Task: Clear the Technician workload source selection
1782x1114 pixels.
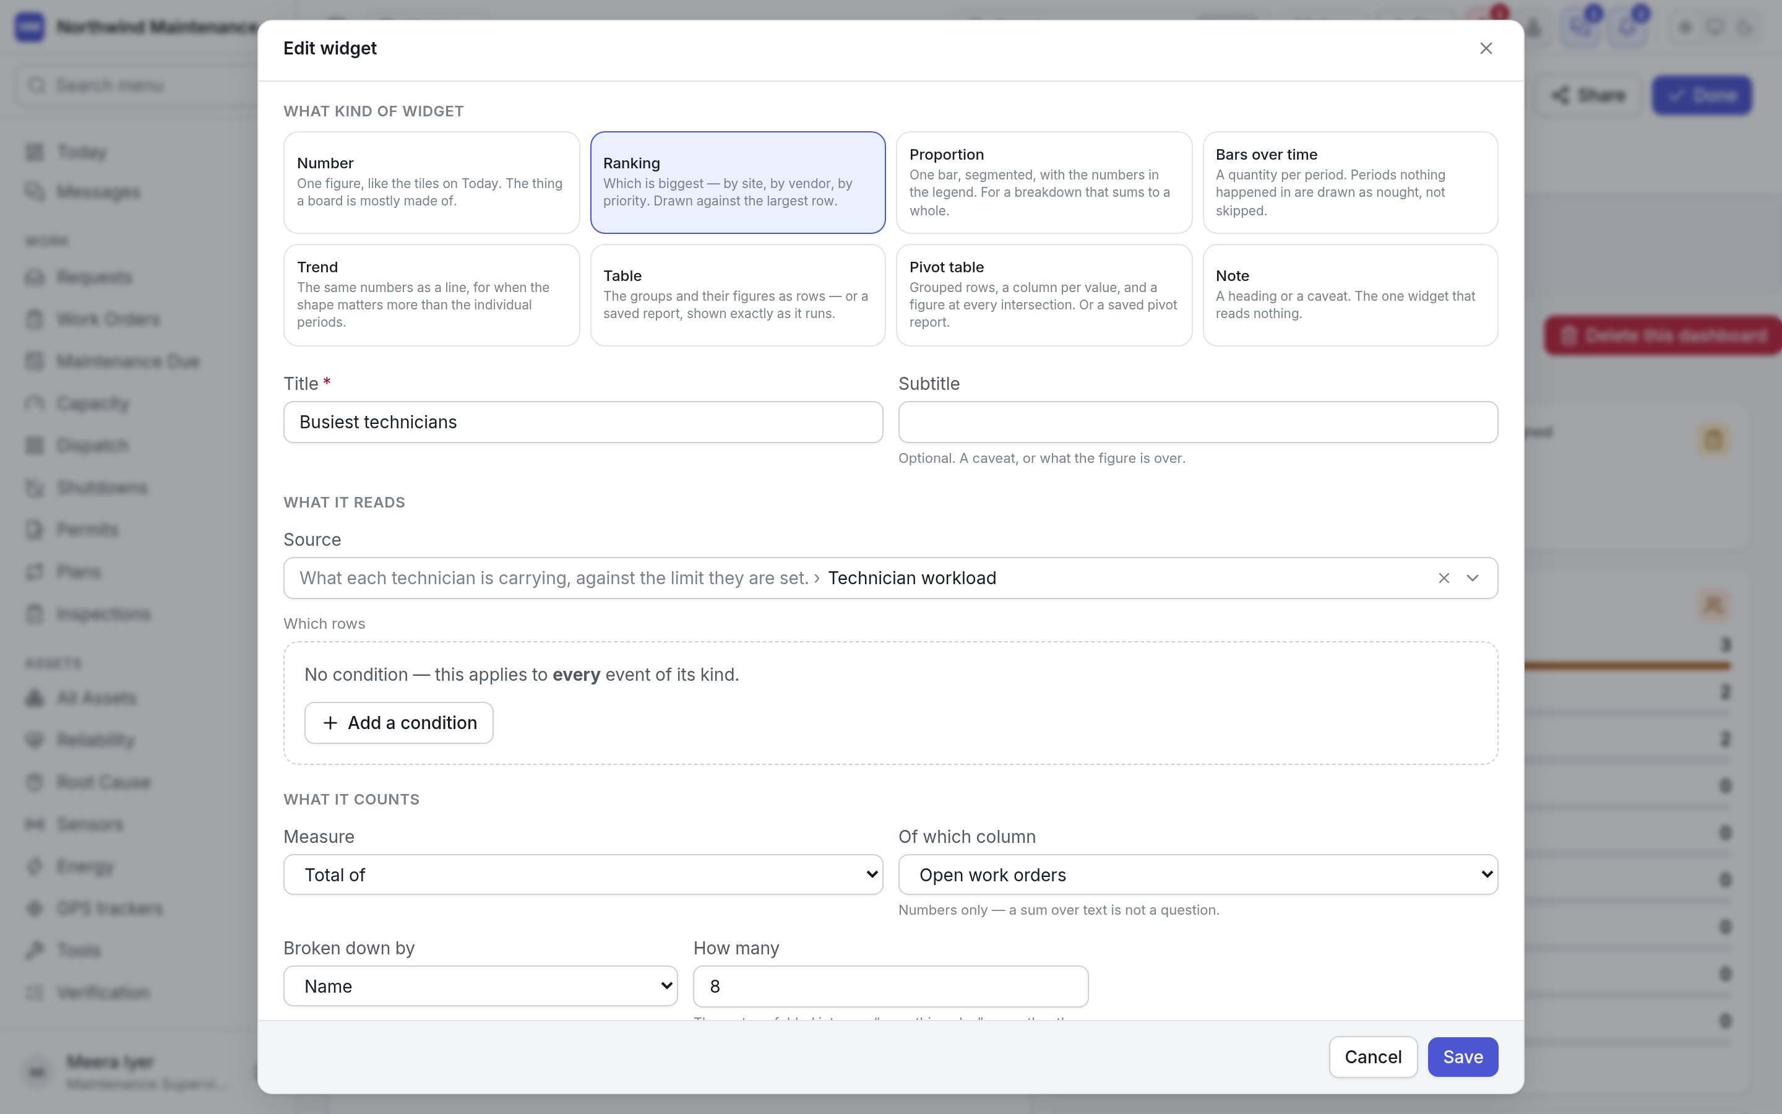Action: [x=1444, y=579]
